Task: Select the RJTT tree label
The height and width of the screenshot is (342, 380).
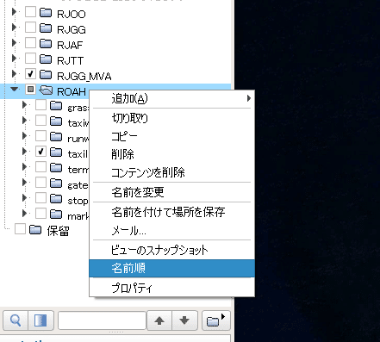Action: pyautogui.click(x=71, y=60)
